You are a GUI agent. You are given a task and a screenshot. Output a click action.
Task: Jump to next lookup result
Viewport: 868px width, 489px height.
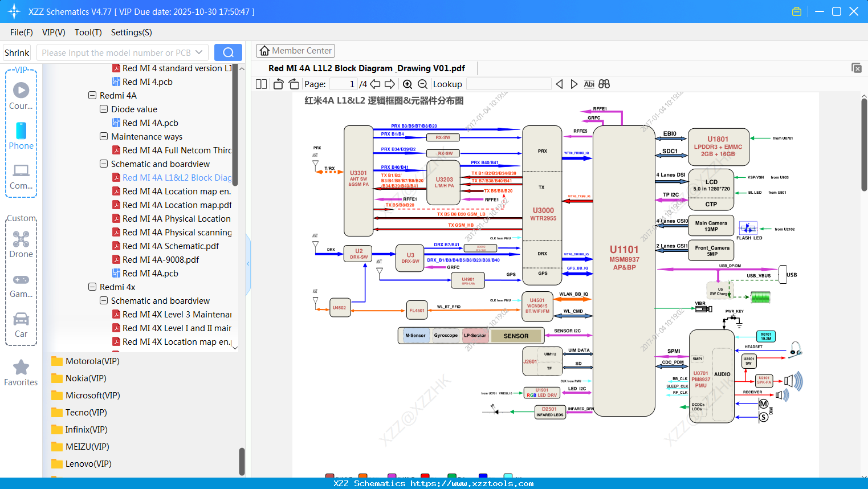coord(574,84)
